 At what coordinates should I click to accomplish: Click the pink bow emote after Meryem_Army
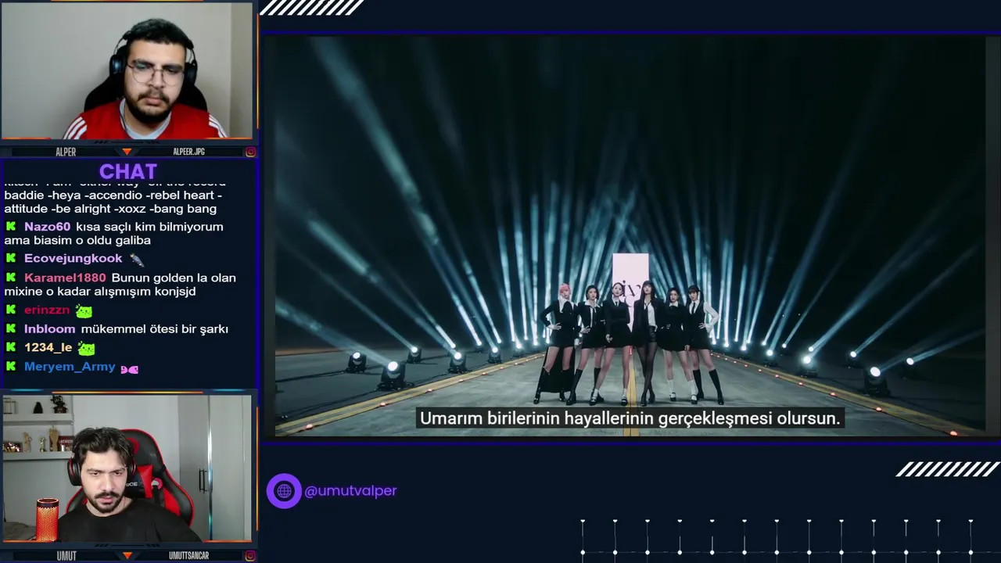point(130,368)
